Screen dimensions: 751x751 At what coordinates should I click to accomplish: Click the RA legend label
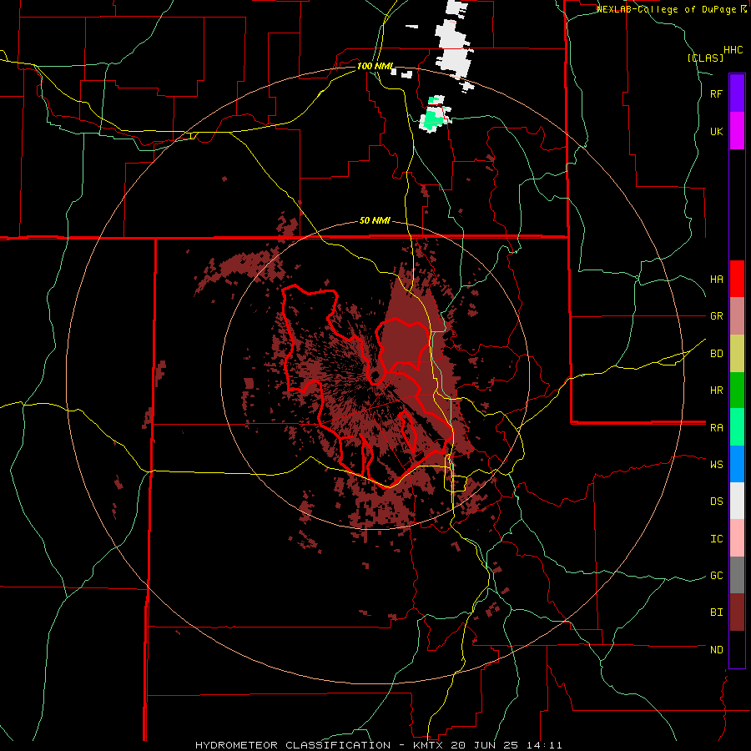pos(717,428)
